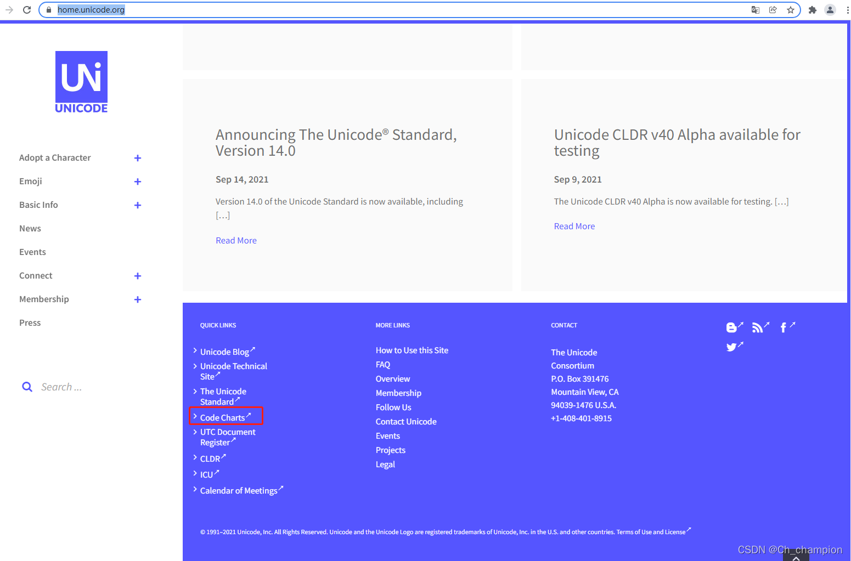Image resolution: width=851 pixels, height=561 pixels.
Task: Reload the page with the browser refresh icon
Action: [x=27, y=10]
